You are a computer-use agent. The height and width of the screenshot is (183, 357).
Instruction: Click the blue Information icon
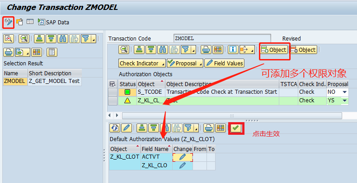click(x=233, y=50)
